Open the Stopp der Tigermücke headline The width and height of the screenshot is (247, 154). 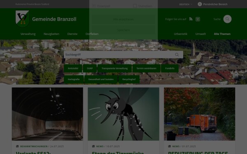[118, 153]
